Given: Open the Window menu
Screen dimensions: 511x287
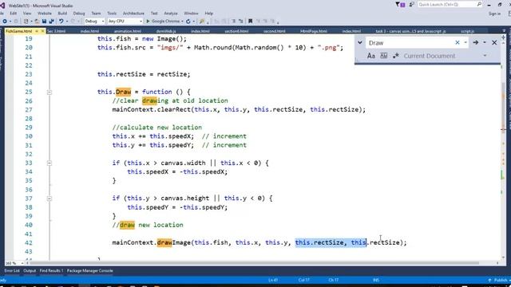Looking at the screenshot, I should pos(191,14).
